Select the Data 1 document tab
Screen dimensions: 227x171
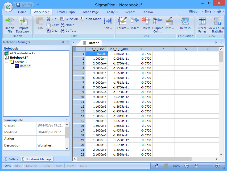point(91,43)
